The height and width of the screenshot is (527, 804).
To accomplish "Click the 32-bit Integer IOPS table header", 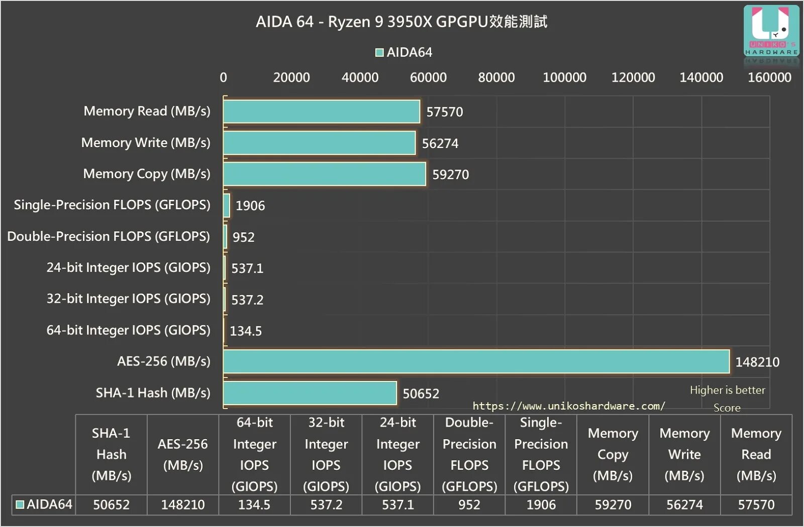I will (326, 454).
